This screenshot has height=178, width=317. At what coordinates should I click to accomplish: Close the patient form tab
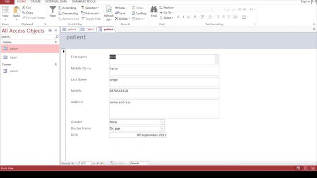(x=314, y=29)
